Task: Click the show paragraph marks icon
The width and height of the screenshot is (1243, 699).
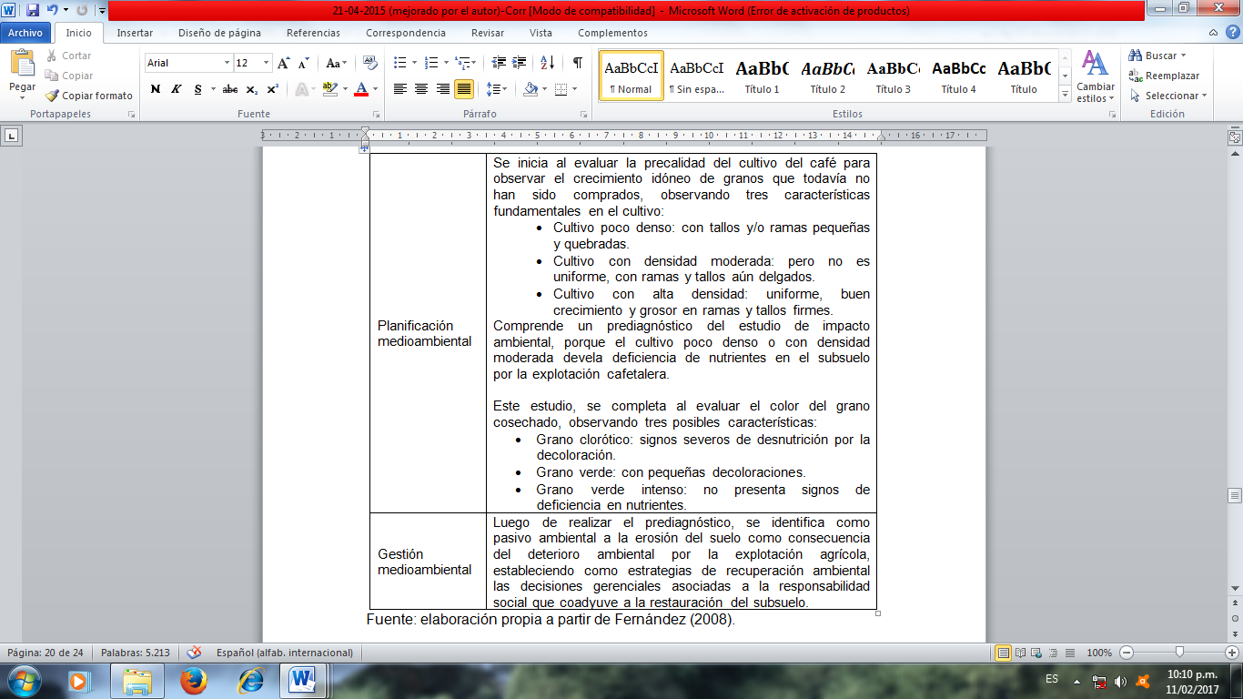Action: pos(577,63)
